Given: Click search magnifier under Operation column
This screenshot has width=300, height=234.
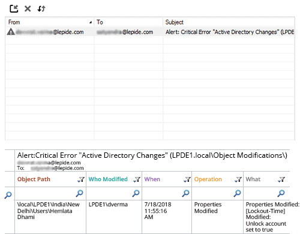Looking at the screenshot, I should coord(237,193).
